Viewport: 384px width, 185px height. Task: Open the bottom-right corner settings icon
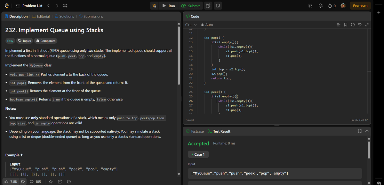tap(378, 183)
